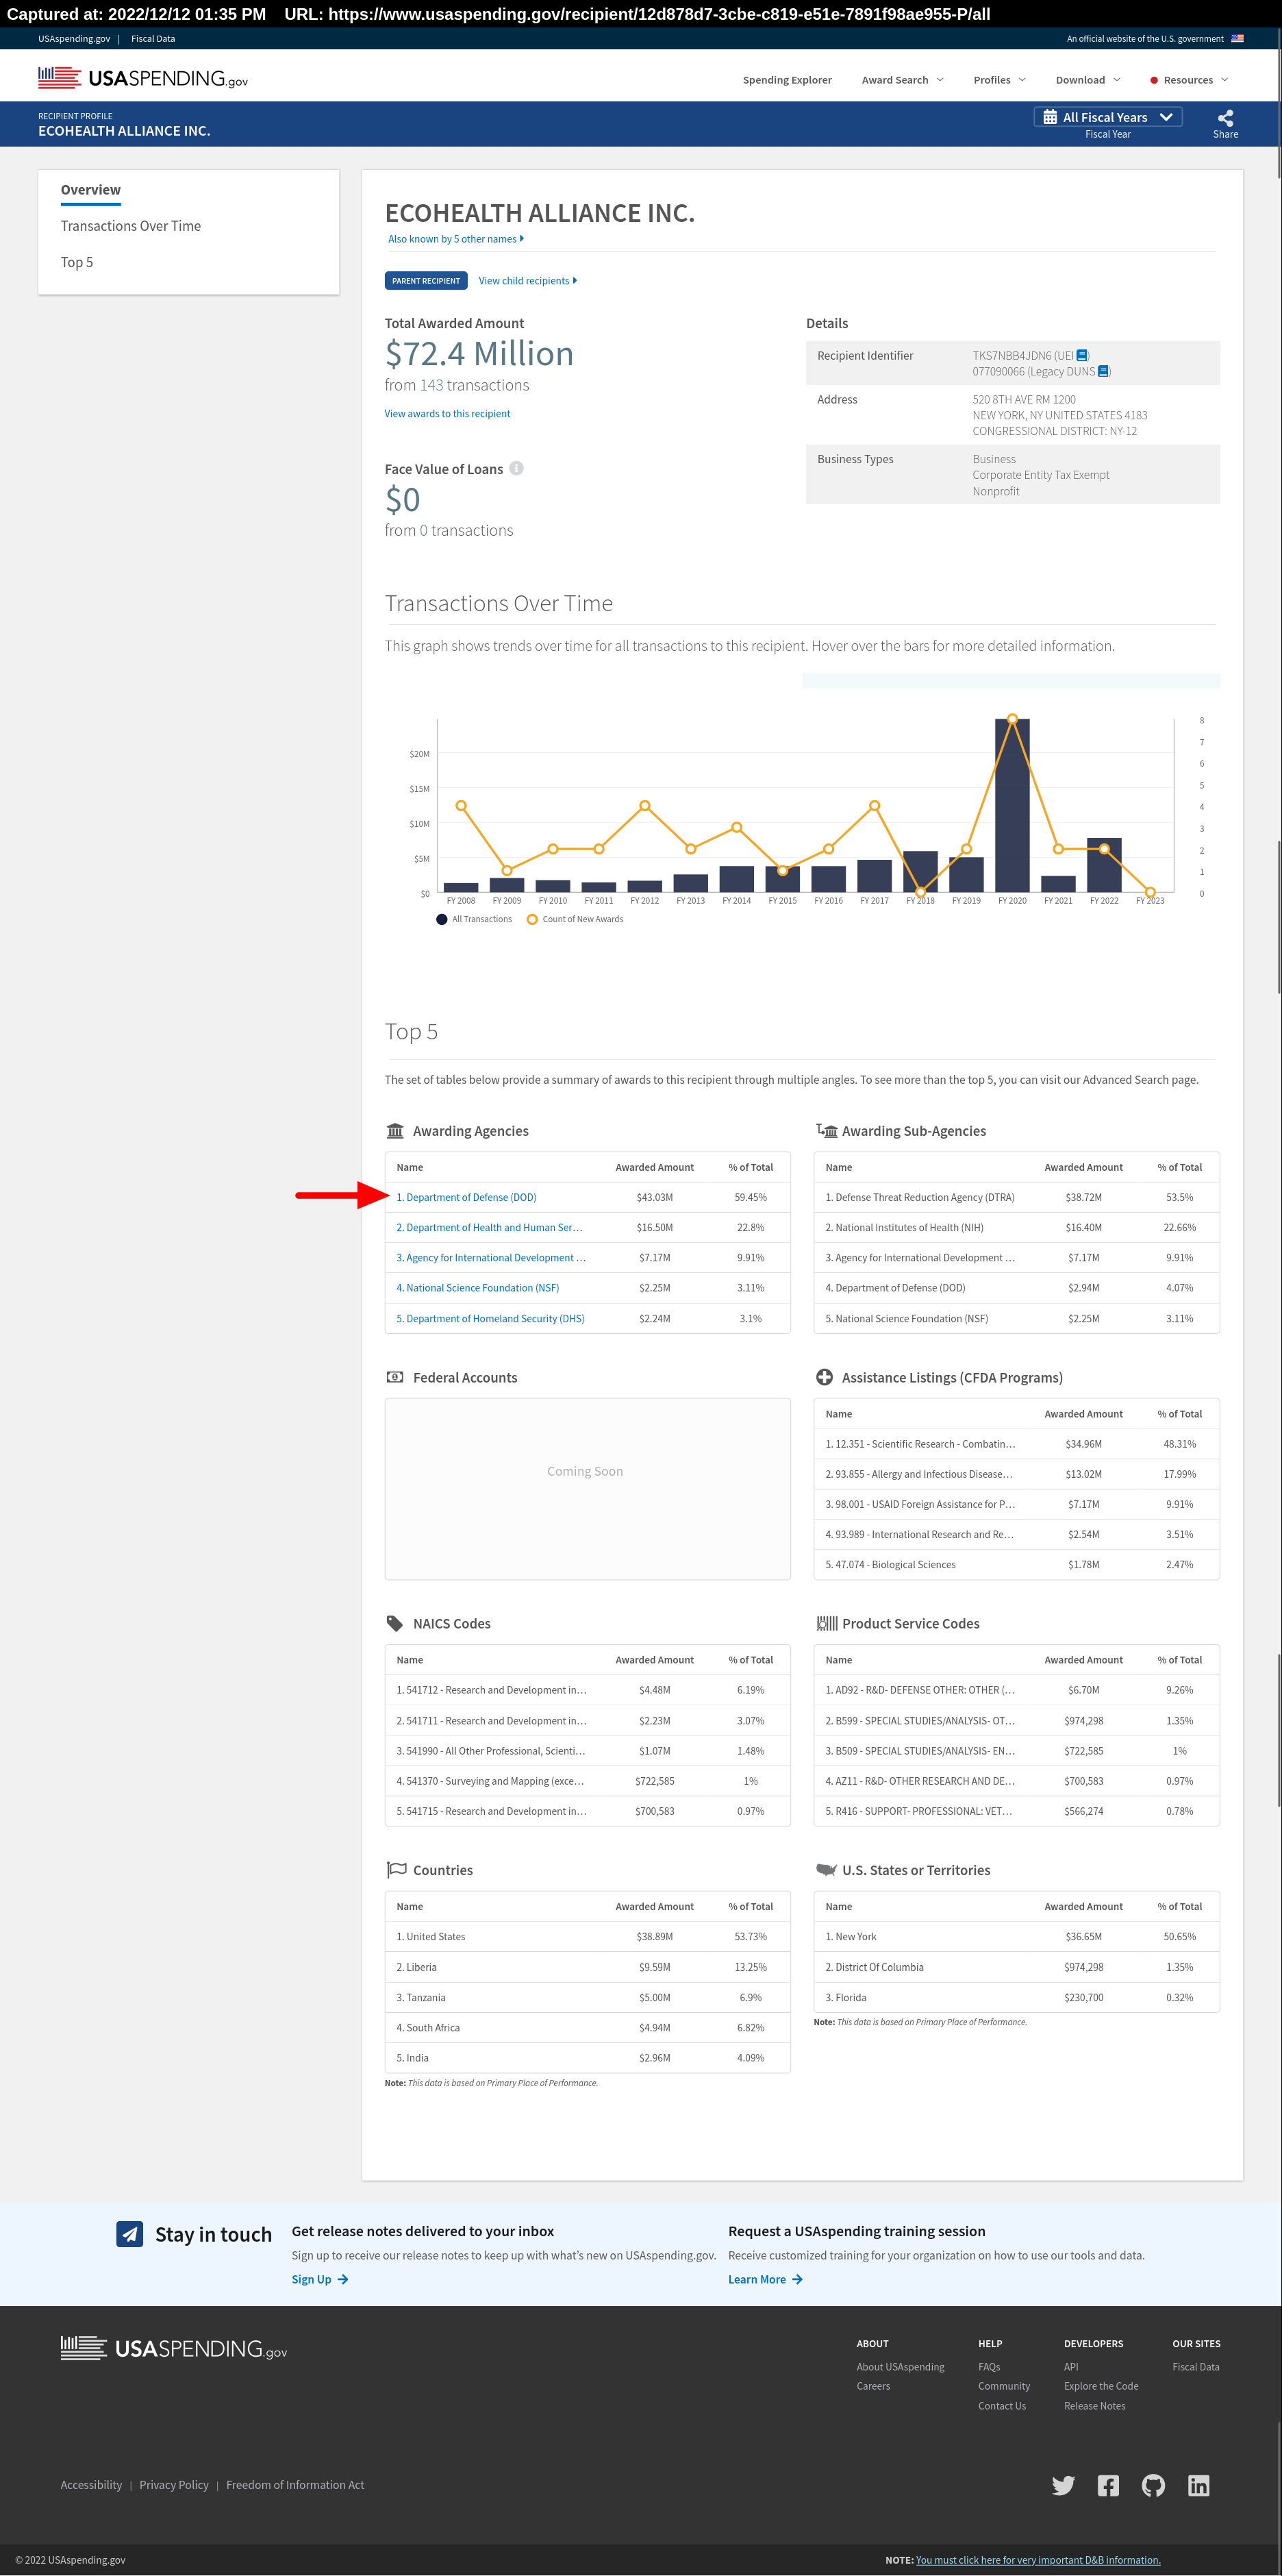Click the Face Value of Loans info icon

tap(516, 468)
